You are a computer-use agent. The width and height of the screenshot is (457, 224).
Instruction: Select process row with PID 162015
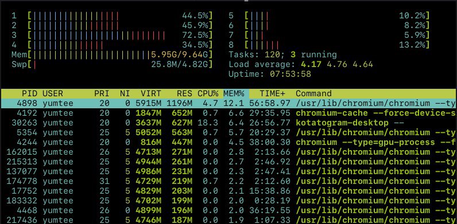(x=228, y=152)
